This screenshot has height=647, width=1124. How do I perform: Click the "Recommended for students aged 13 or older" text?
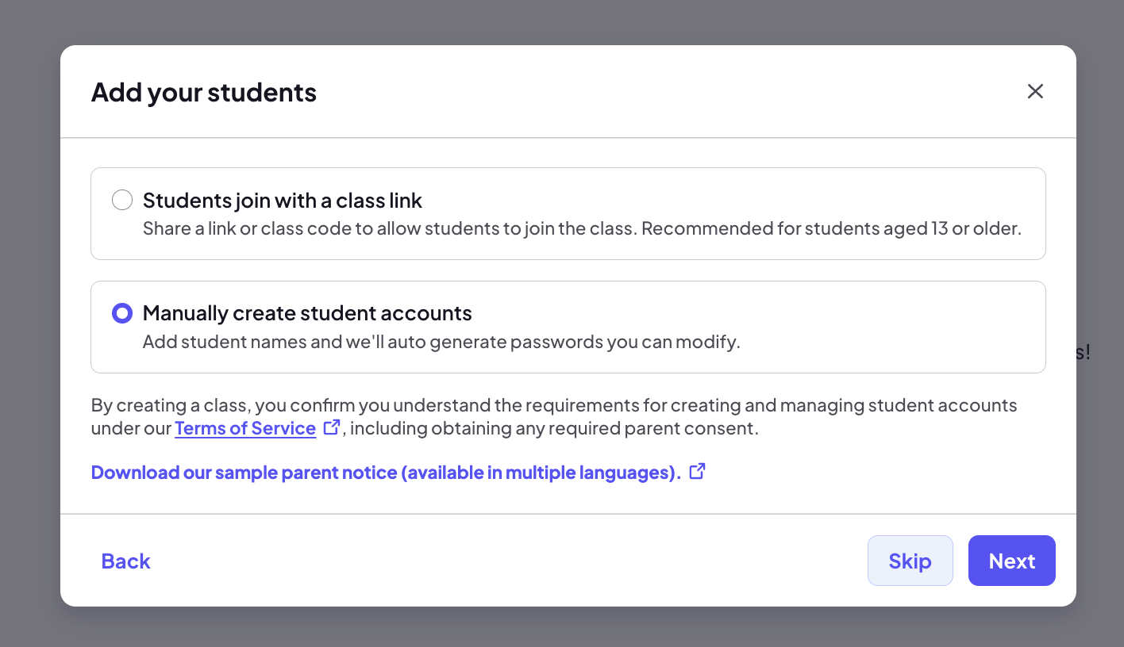tap(831, 229)
